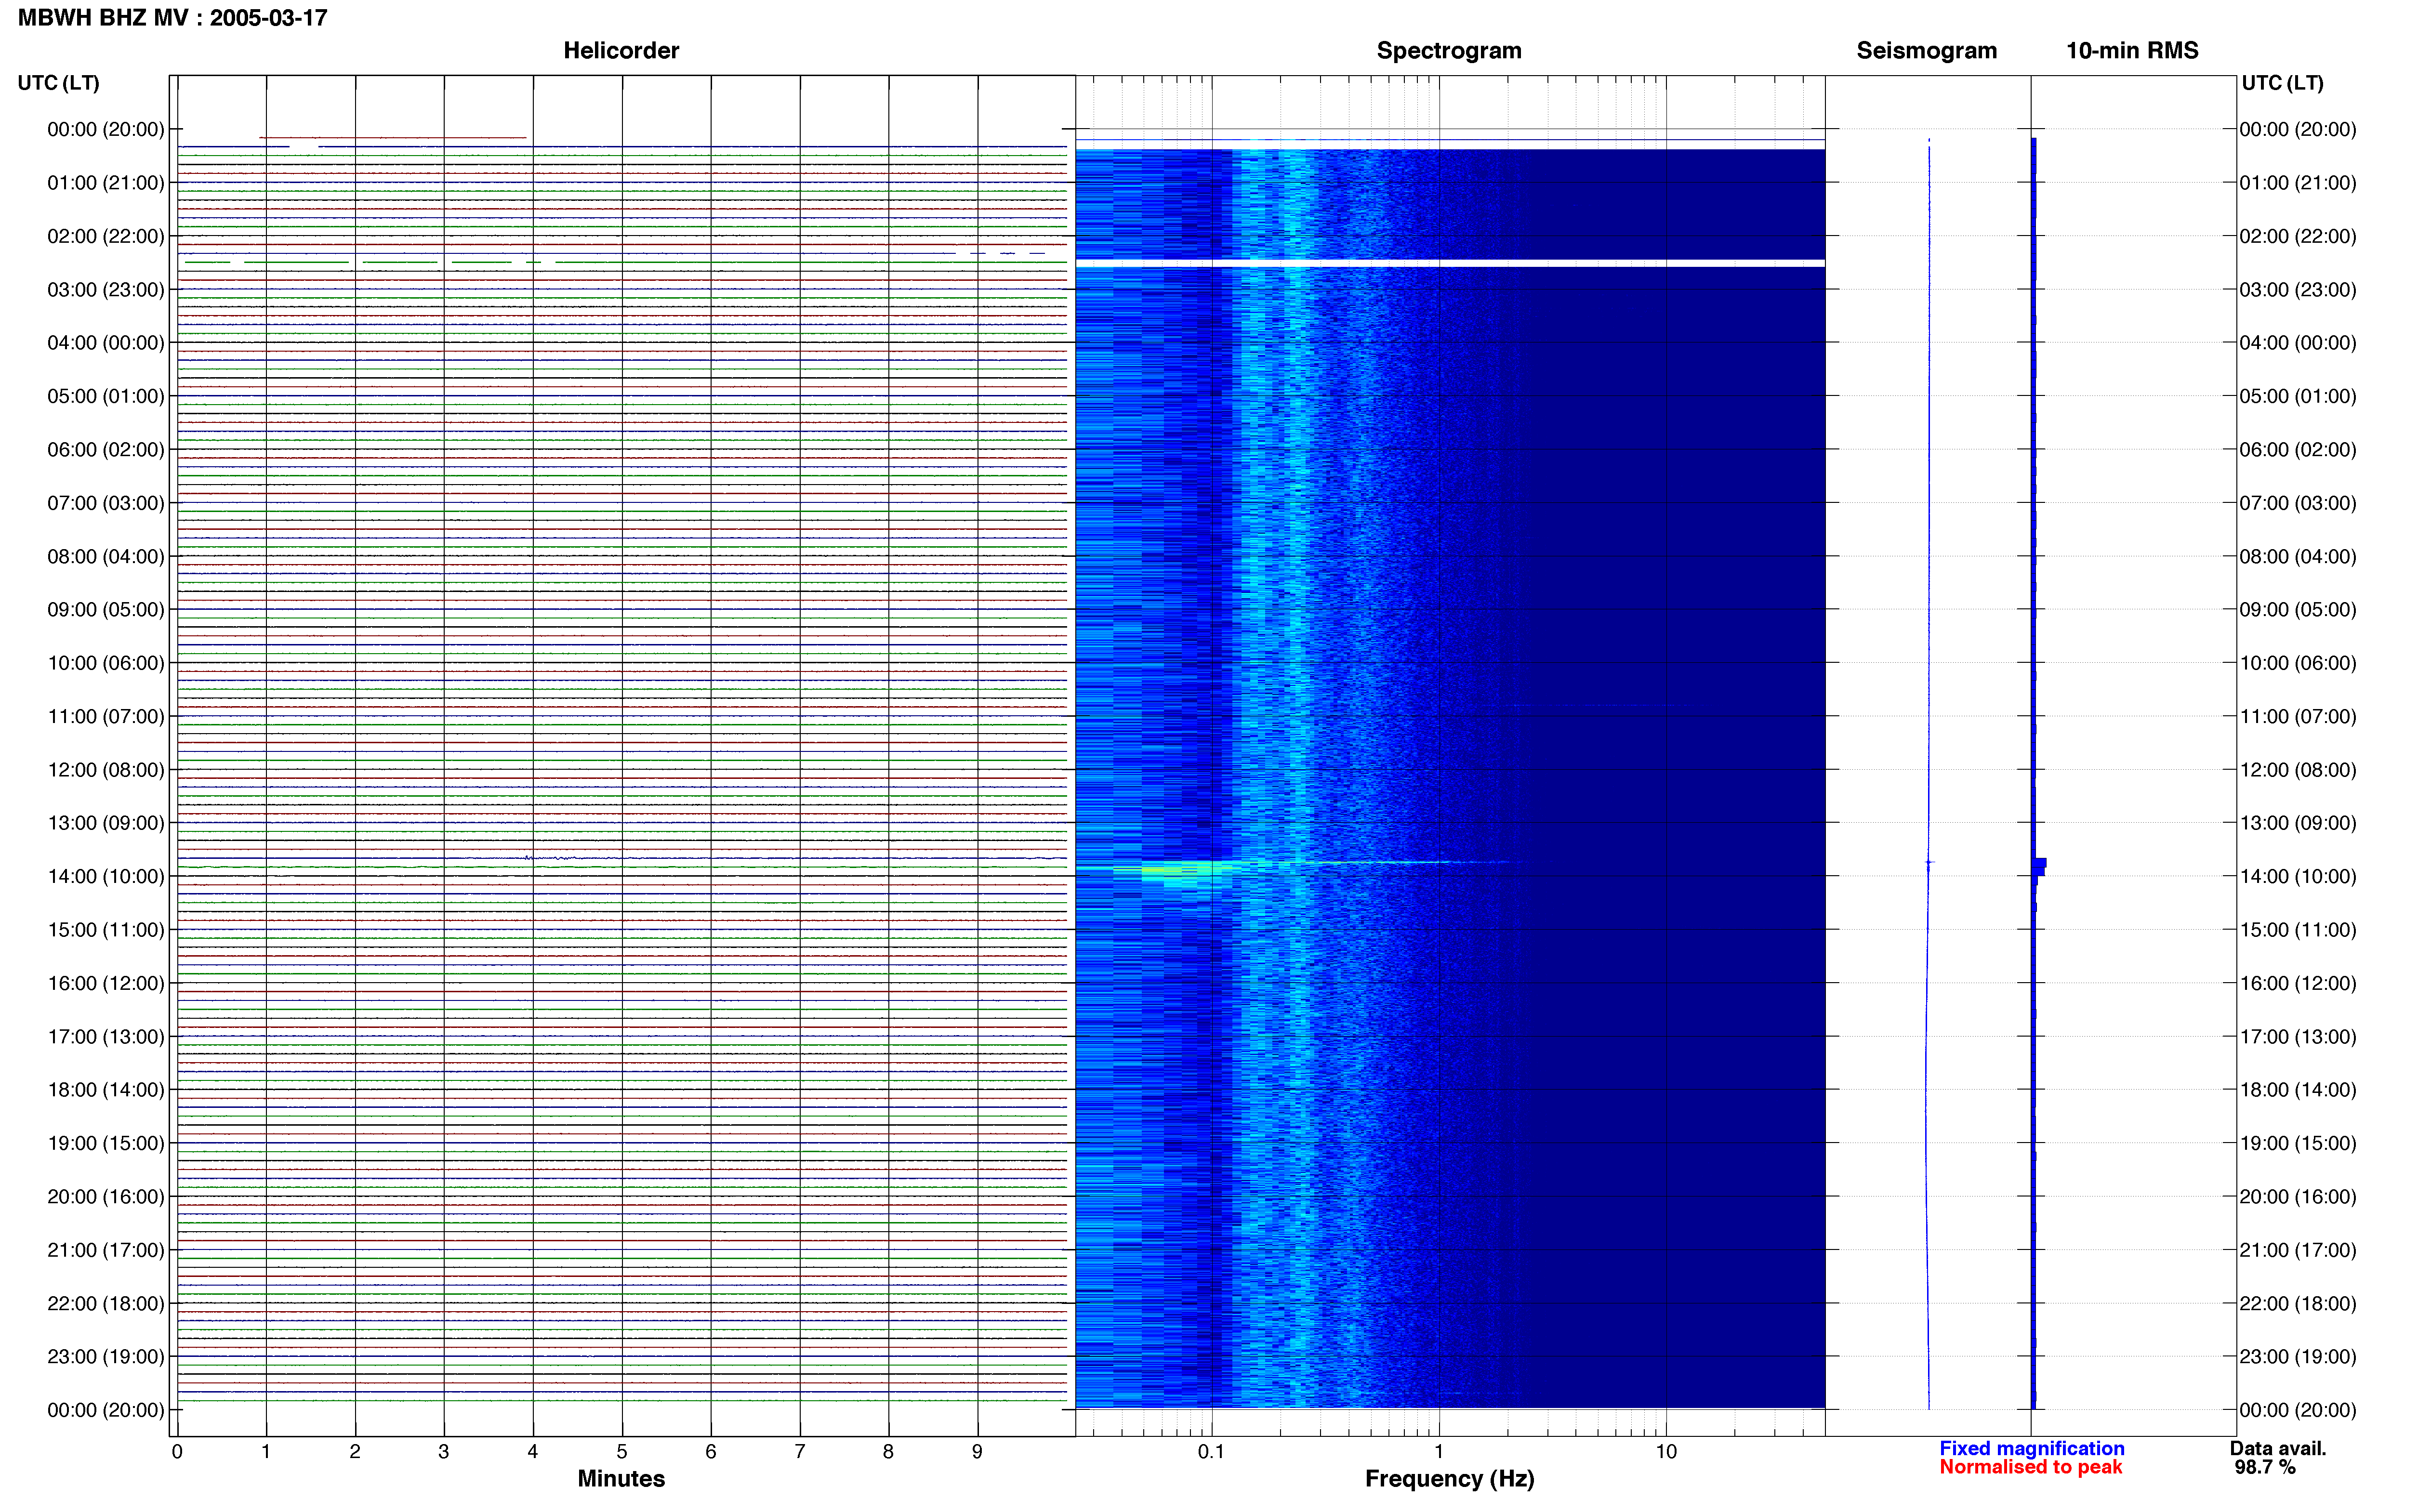
Task: Click the left "18:00 (14:00)" time label
Action: point(105,1090)
